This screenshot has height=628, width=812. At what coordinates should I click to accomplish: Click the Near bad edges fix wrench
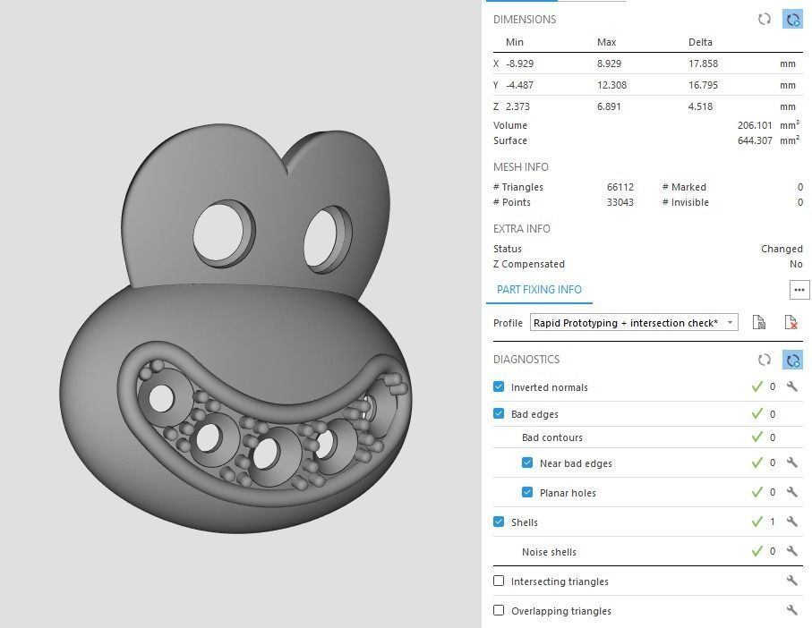coord(791,463)
